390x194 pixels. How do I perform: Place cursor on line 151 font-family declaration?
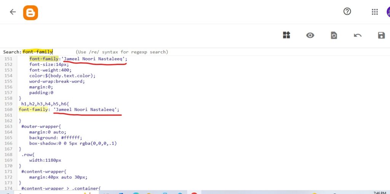coord(78,59)
